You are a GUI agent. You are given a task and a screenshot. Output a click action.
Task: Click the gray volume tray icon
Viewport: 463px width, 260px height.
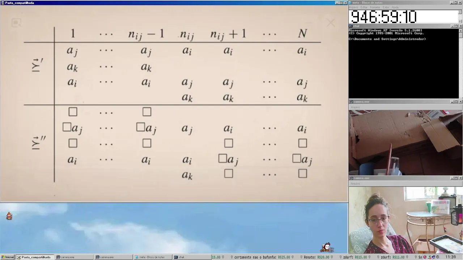[x=437, y=257]
